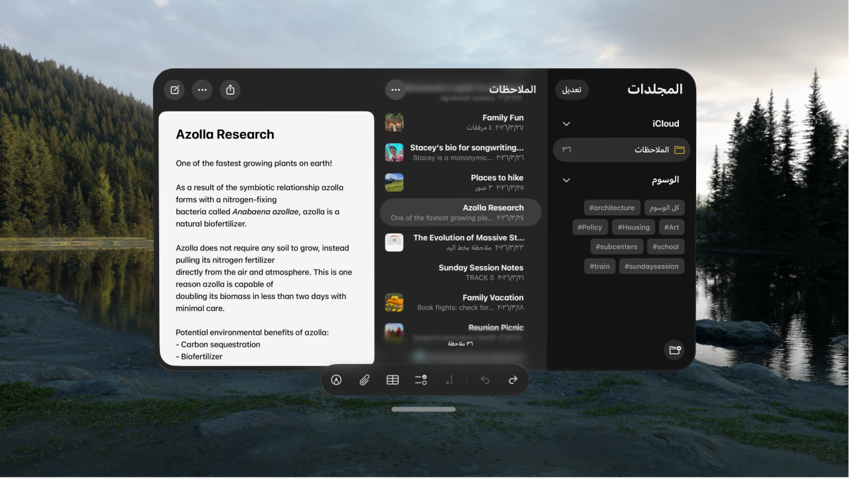
Task: Open The Evolution of Massive St... note
Action: click(x=461, y=242)
